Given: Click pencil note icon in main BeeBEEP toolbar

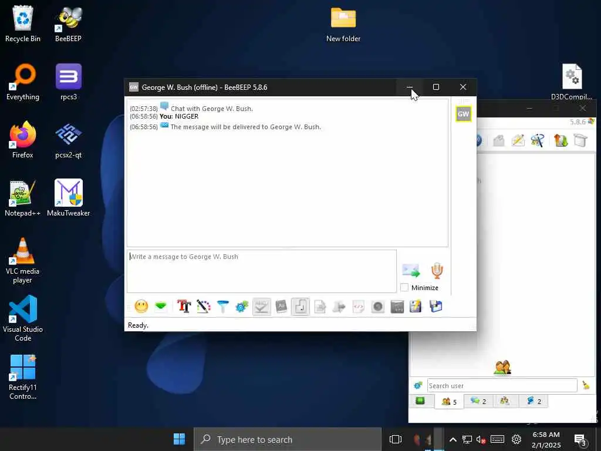Looking at the screenshot, I should [x=518, y=140].
